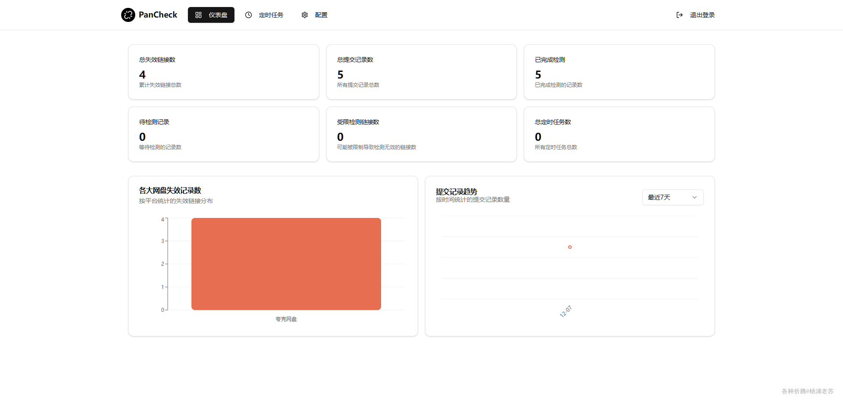This screenshot has height=403, width=843.
Task: Click the 可能被限制导致检测无效的链接数 description
Action: (x=377, y=147)
